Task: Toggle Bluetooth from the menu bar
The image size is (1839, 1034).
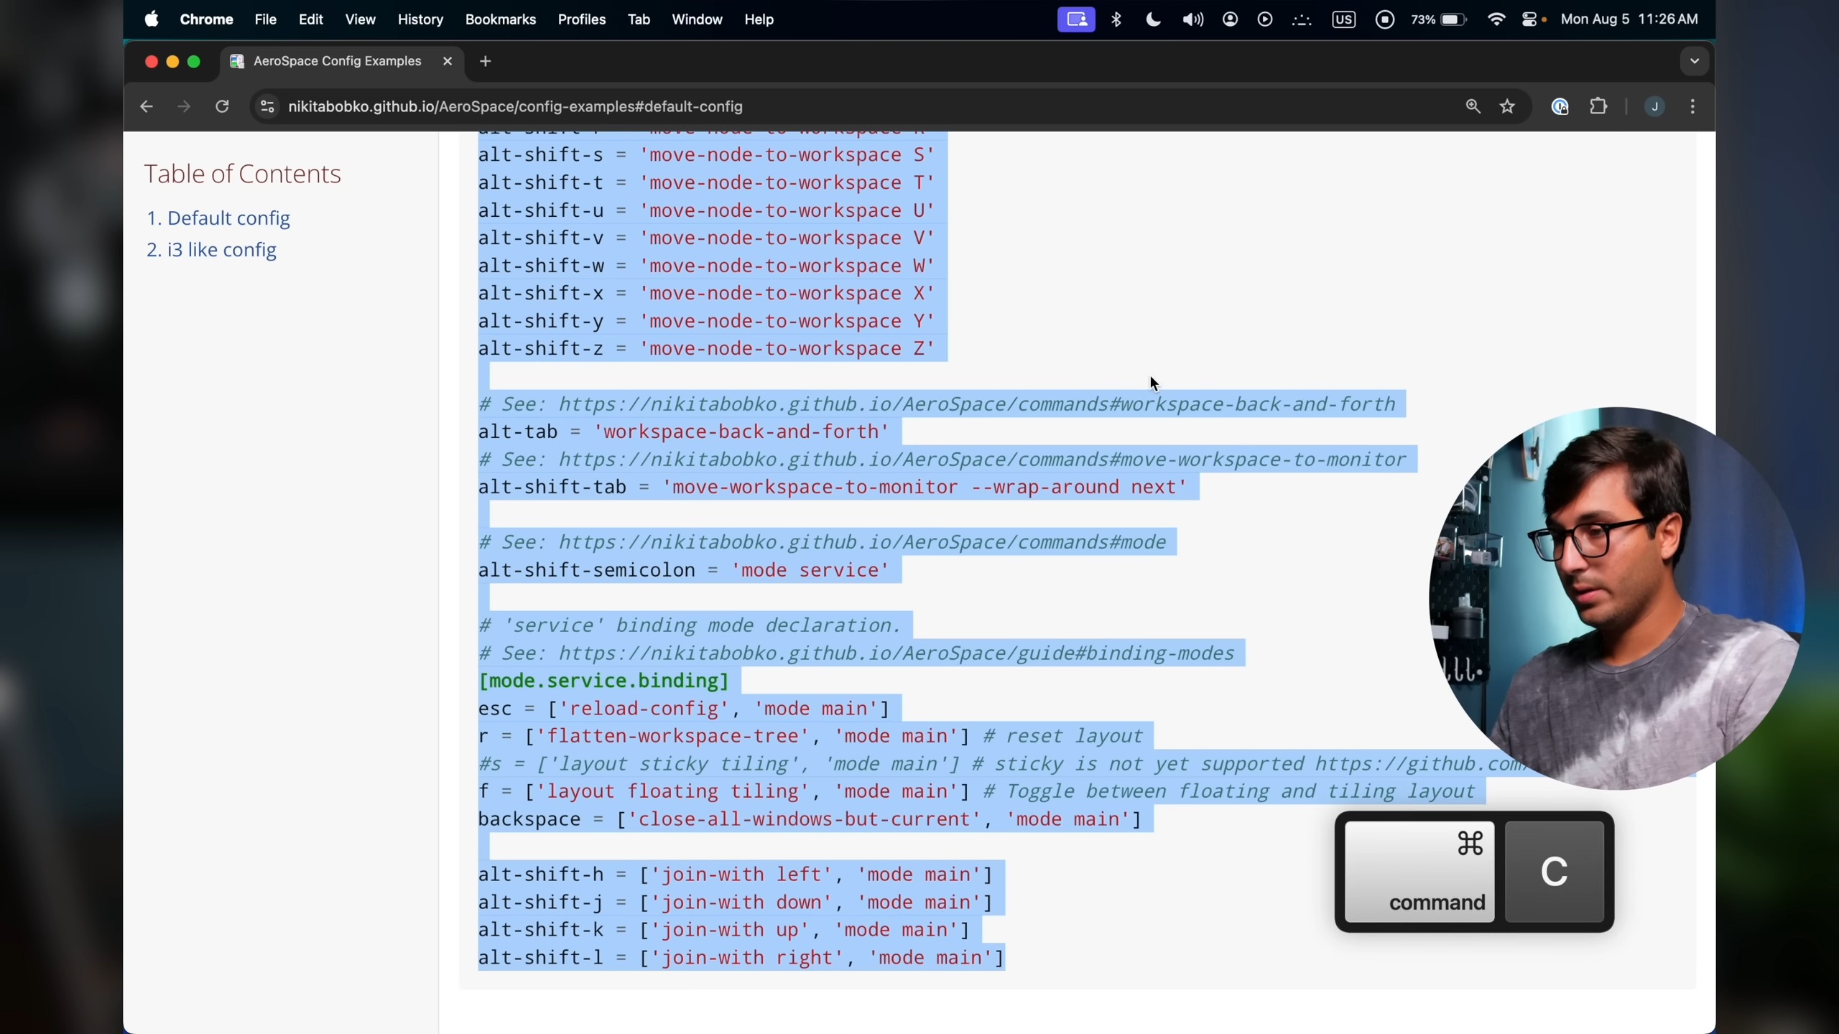Action: (x=1116, y=19)
